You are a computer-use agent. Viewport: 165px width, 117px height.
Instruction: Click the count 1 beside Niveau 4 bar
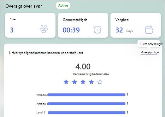pos(127,103)
